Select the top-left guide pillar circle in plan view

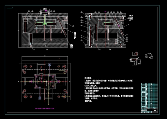[25, 66]
